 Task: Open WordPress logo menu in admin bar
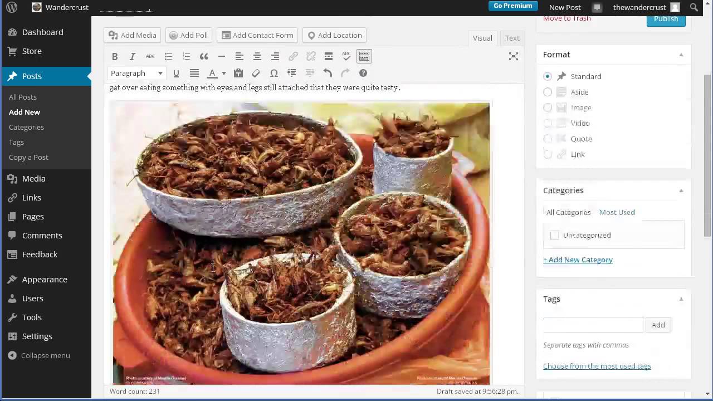point(11,7)
